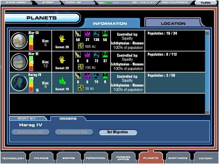Open the Encyclopedia from top bar
This screenshot has height=164, width=219.
tap(175, 2)
